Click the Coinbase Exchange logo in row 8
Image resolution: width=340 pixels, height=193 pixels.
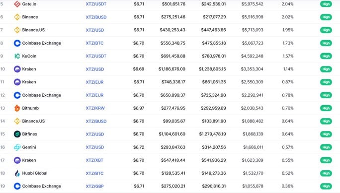coord(17,43)
